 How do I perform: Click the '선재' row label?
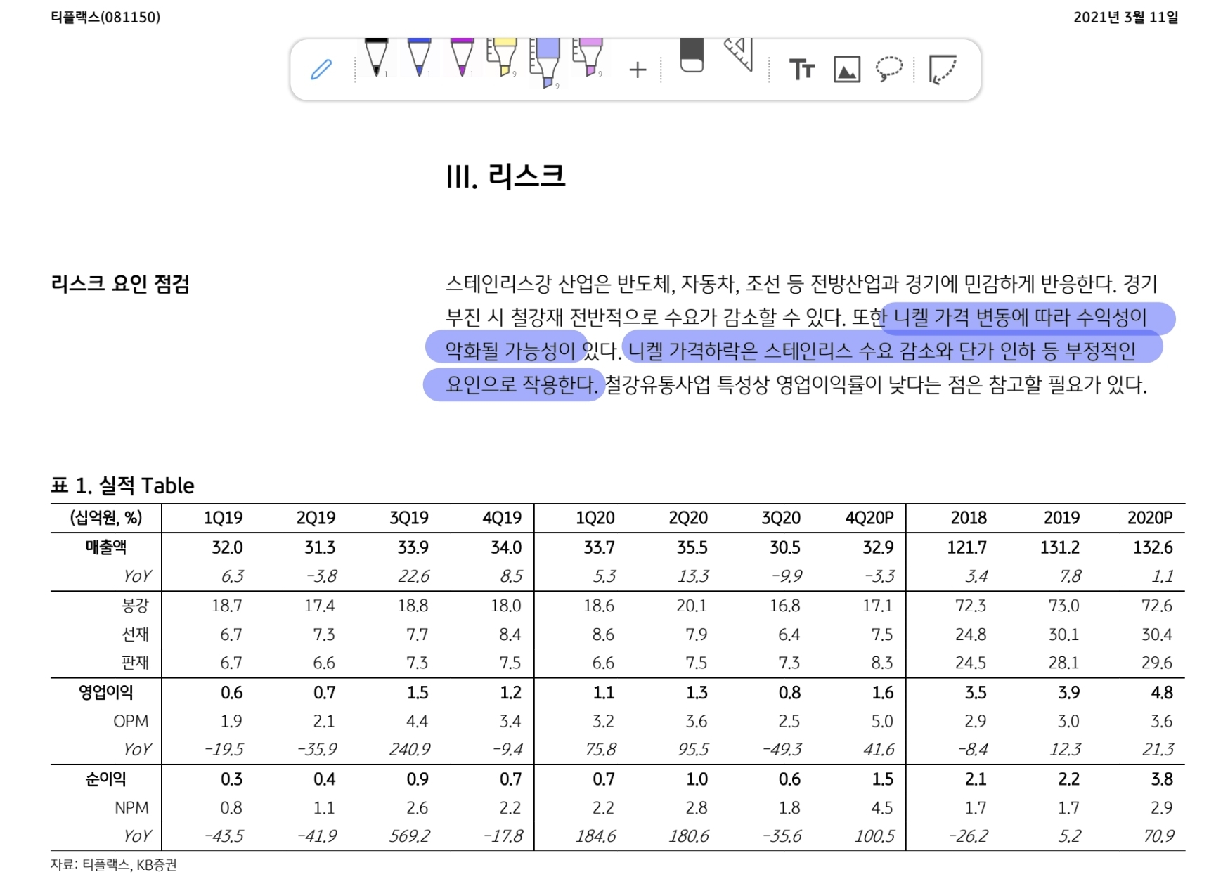tap(135, 635)
